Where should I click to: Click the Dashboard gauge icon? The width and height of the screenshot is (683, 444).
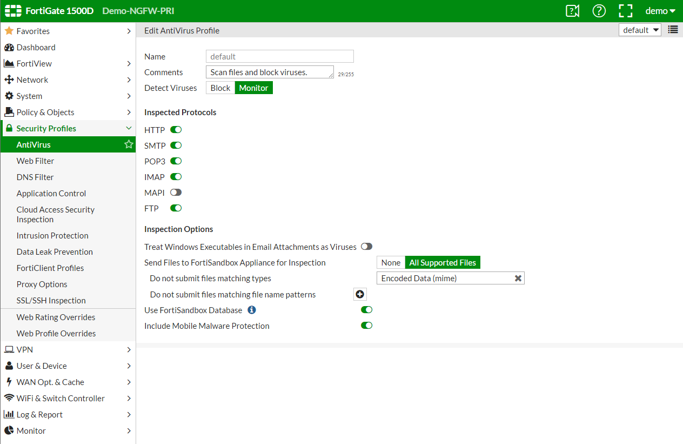[9, 47]
